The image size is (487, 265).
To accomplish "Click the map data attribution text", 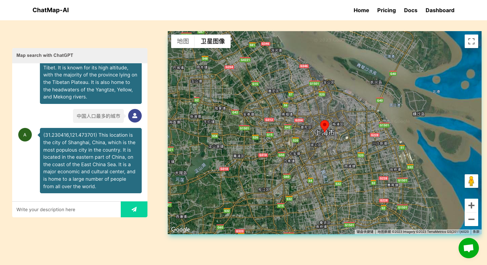I will [x=423, y=232].
